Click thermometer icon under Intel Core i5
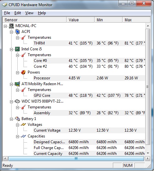154x171 pixels. tap(23, 55)
